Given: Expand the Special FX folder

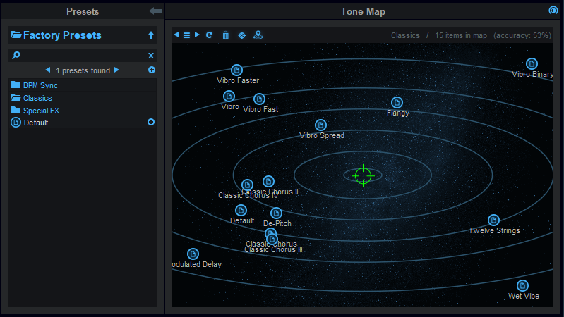Looking at the screenshot, I should tap(41, 111).
